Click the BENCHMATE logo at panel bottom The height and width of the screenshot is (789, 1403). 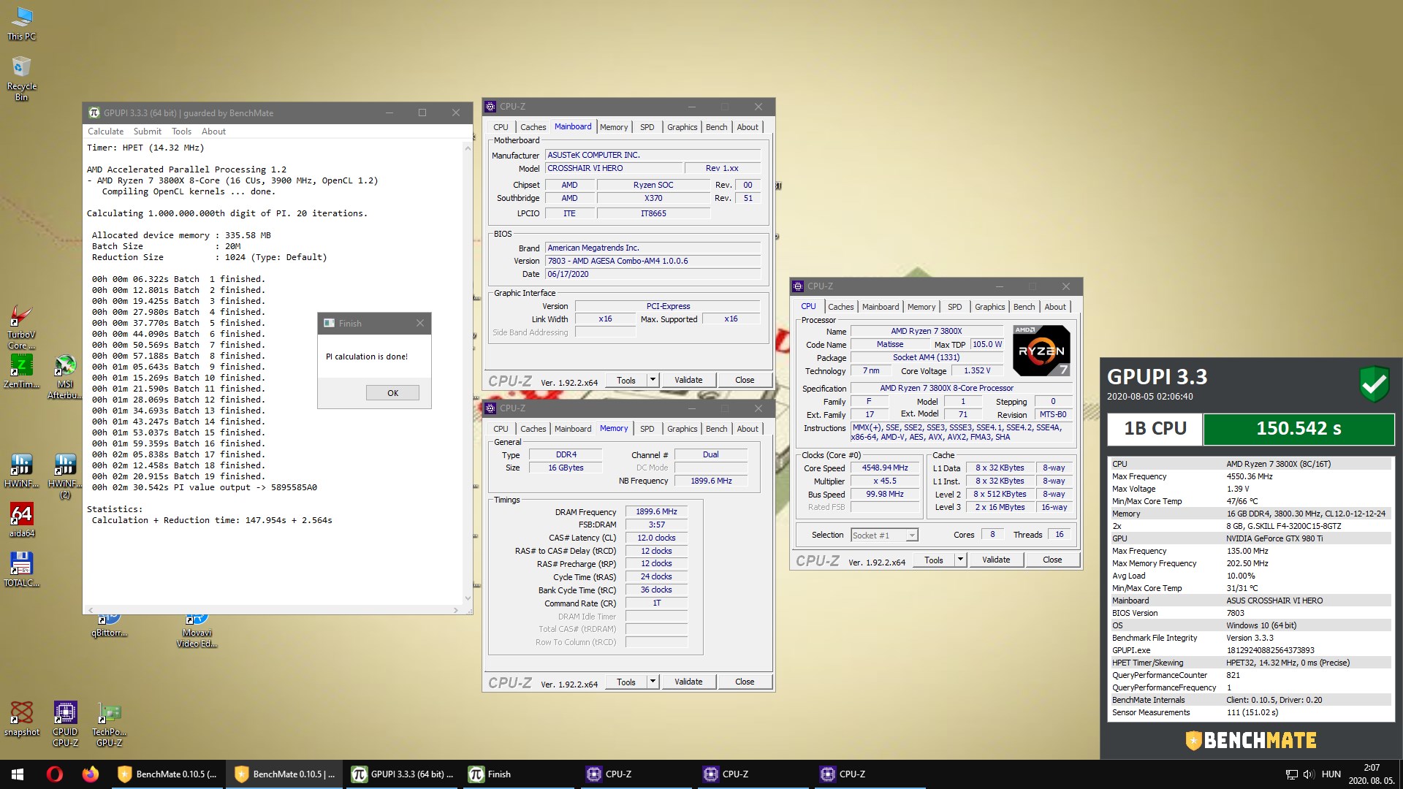coord(1251,740)
